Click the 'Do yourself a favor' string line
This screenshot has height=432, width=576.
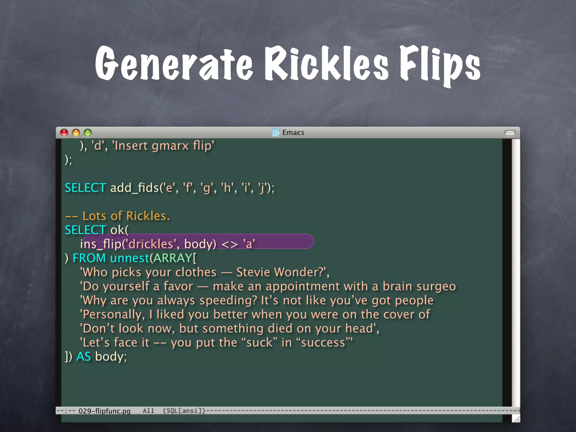click(268, 286)
